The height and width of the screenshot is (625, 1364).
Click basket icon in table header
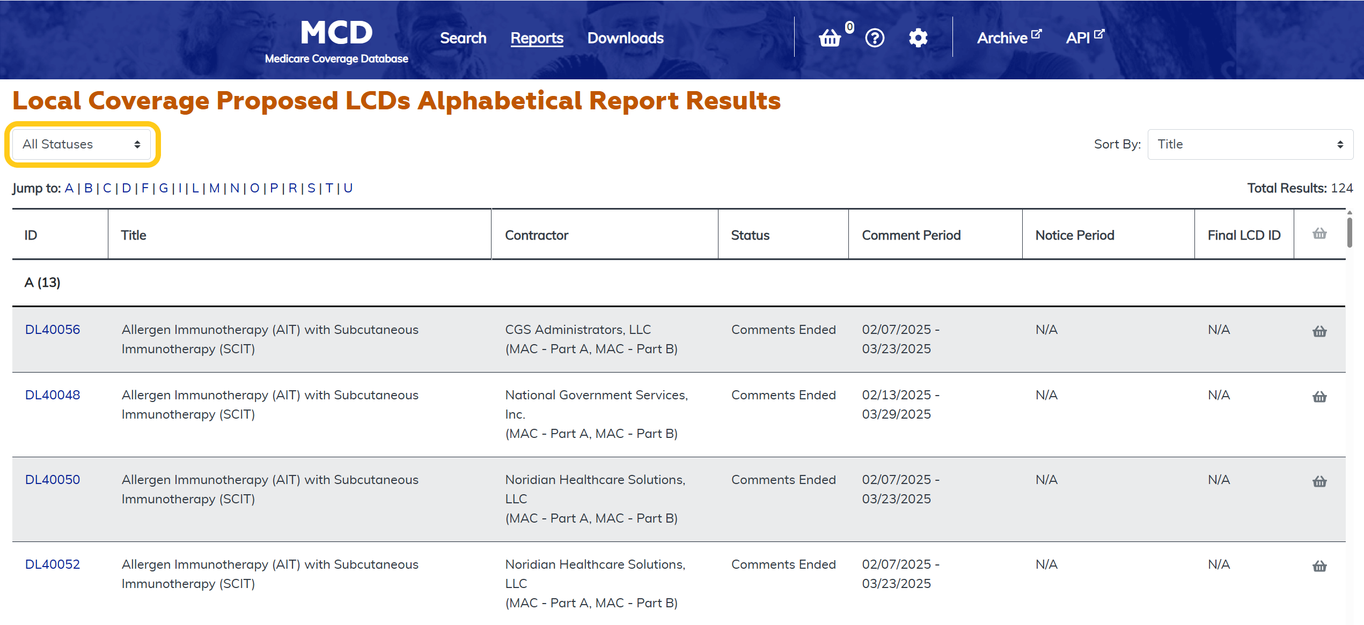pos(1319,234)
